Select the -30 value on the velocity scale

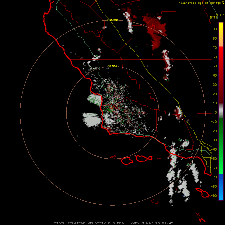point(214,140)
